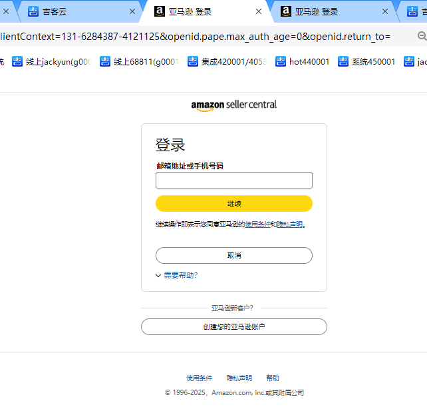Image resolution: width=427 pixels, height=413 pixels.
Task: Click the email or phone number input field
Action: click(x=233, y=180)
